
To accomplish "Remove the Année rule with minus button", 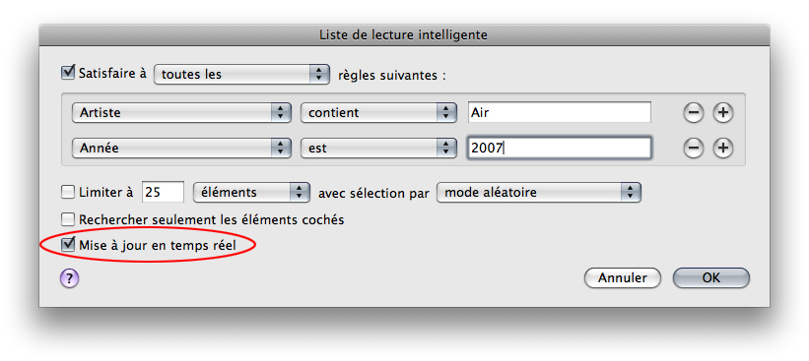I will [x=693, y=149].
